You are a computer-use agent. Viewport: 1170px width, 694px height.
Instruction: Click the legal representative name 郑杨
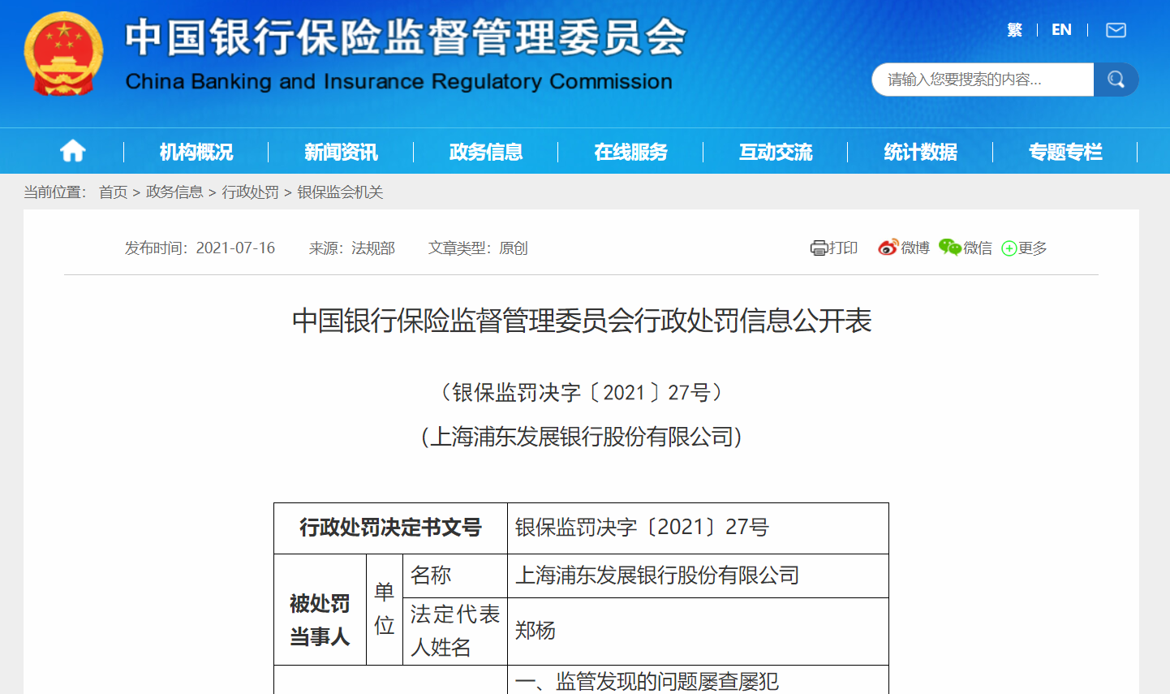point(536,631)
